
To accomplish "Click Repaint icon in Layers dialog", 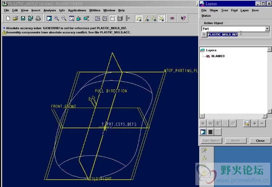I will [203, 132].
